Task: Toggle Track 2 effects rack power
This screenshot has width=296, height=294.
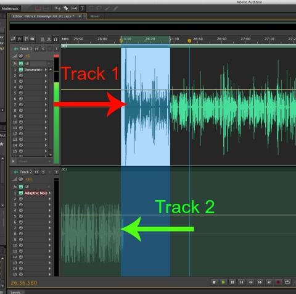Action: pos(21,187)
